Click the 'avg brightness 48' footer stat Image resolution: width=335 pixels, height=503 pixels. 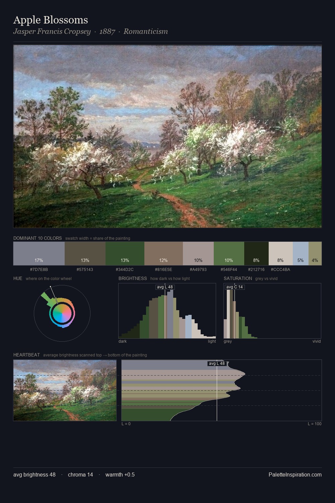point(35,474)
